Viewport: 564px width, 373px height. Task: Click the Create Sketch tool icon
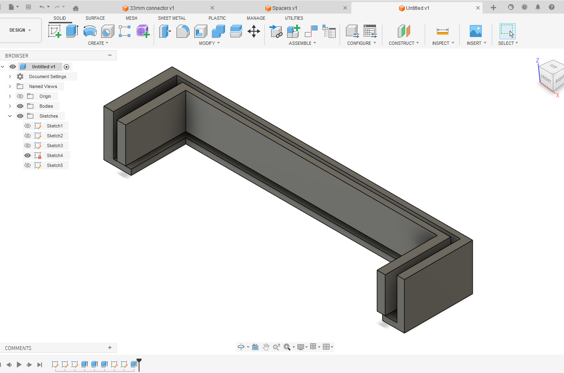[55, 31]
